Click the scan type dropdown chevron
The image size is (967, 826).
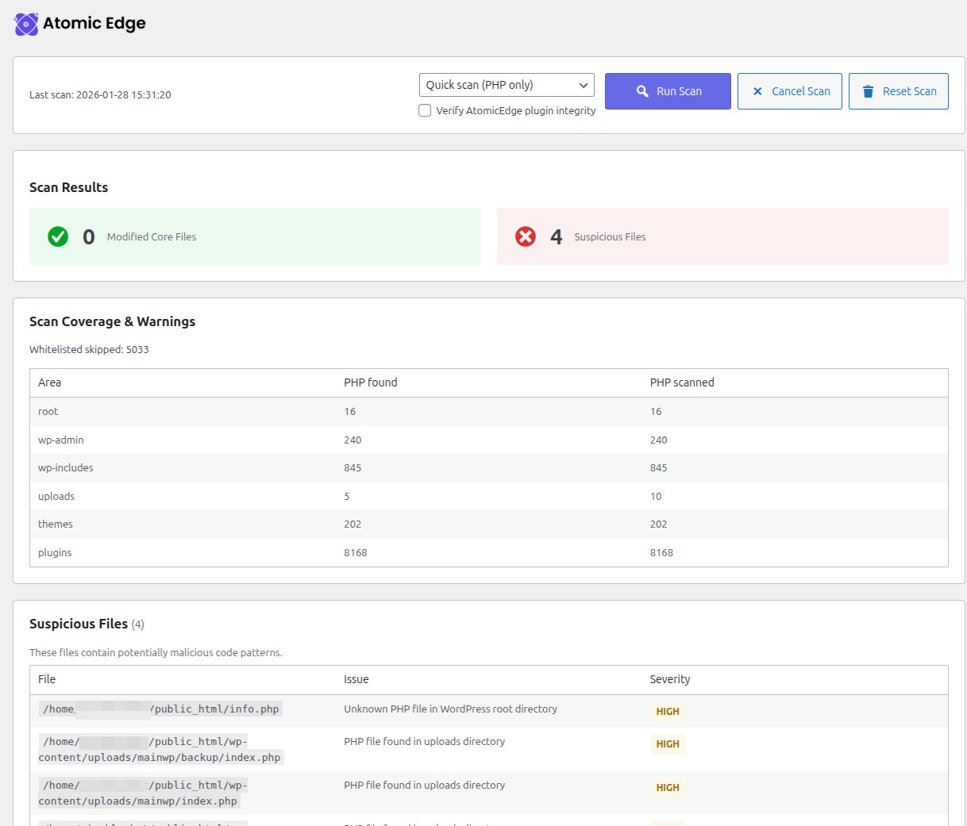click(x=583, y=85)
